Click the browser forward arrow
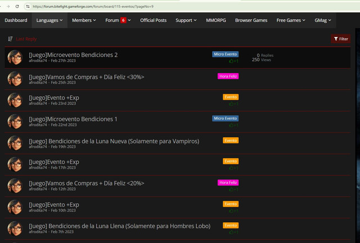The width and height of the screenshot is (360, 243). (x=8, y=6)
